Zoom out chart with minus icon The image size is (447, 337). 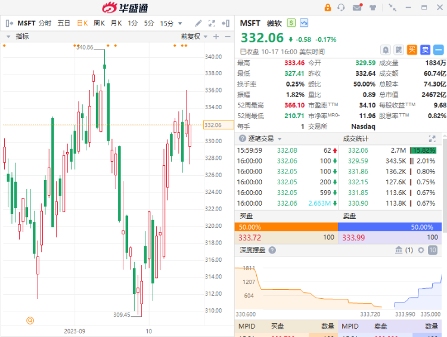(228, 36)
